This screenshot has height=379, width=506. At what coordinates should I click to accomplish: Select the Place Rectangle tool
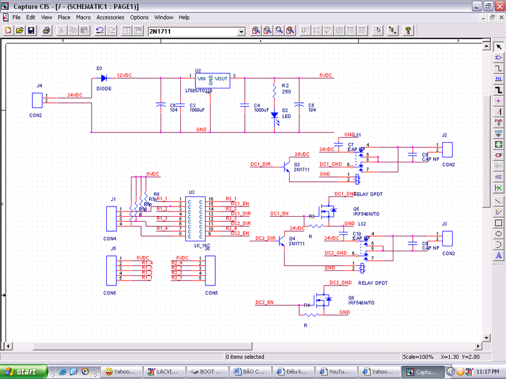tap(498, 222)
